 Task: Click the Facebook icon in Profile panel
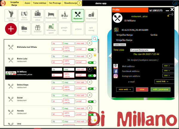(x=116, y=71)
